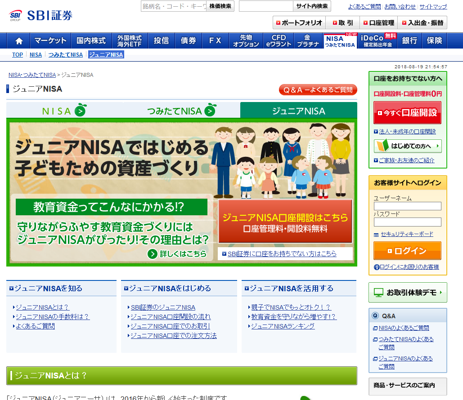Open よくあるご質問 link at top
The height and width of the screenshot is (400, 463).
point(364,6)
